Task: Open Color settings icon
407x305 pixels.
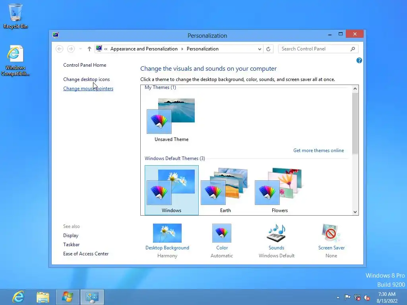Action: pos(222,233)
